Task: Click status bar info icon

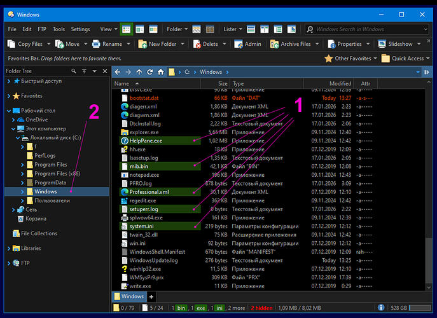Action: (381, 308)
